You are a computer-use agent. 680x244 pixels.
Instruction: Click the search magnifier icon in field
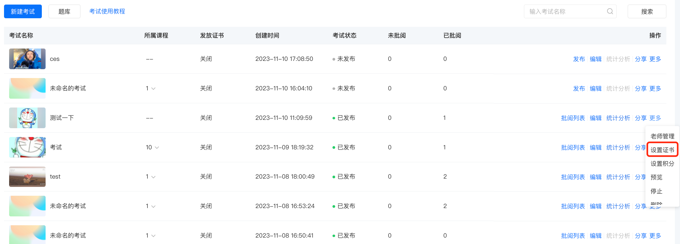click(610, 11)
